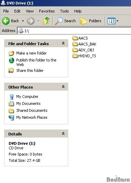Open the Back history dropdown arrow
Image resolution: width=131 pixels, height=183 pixels.
[23, 21]
